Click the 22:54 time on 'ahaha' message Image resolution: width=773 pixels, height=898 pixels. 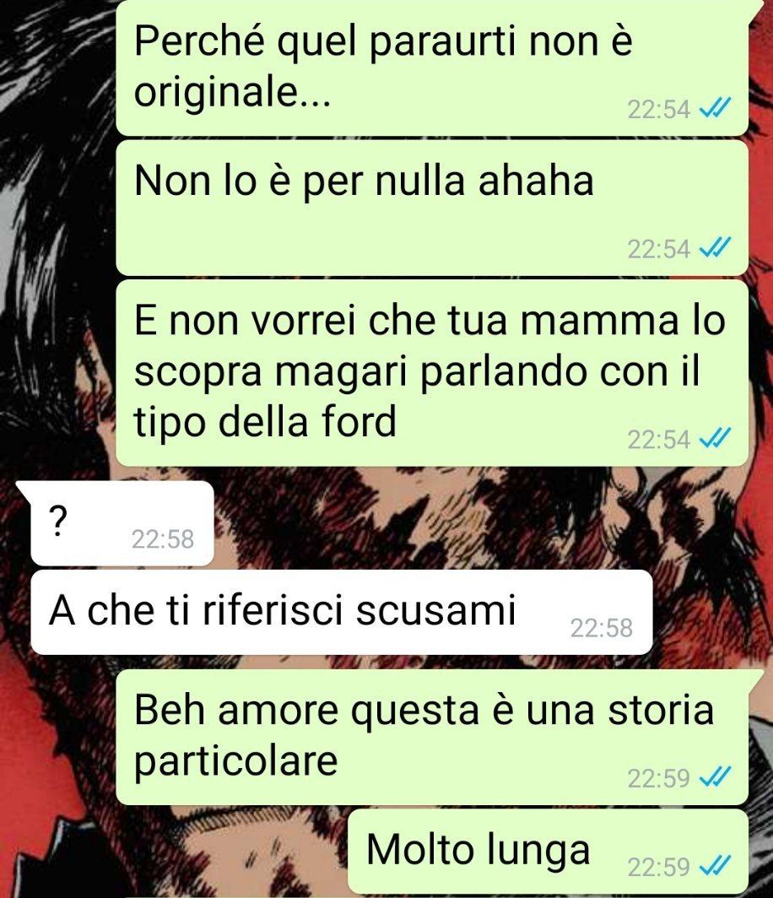point(658,249)
